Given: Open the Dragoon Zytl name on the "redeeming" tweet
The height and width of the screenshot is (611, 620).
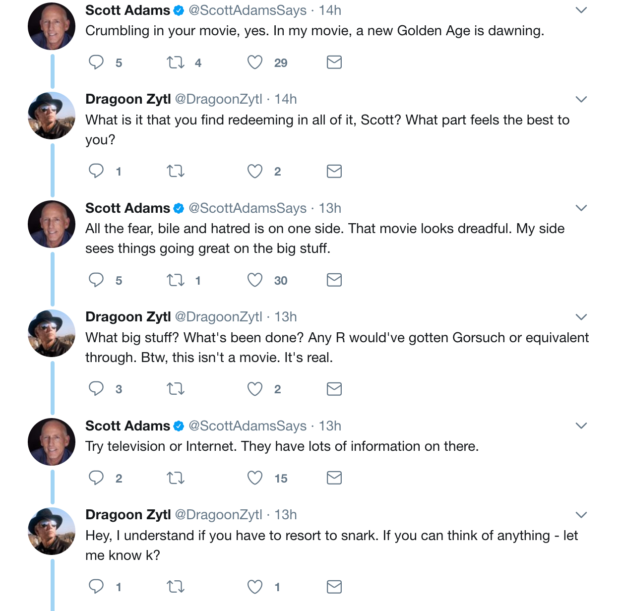Looking at the screenshot, I should click(128, 99).
